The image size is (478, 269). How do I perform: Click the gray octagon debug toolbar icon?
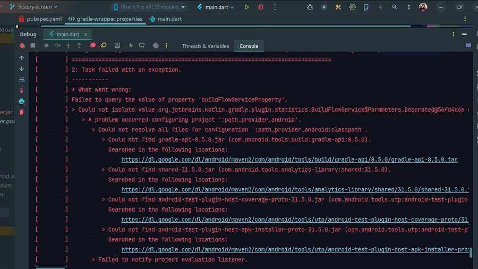[156, 45]
